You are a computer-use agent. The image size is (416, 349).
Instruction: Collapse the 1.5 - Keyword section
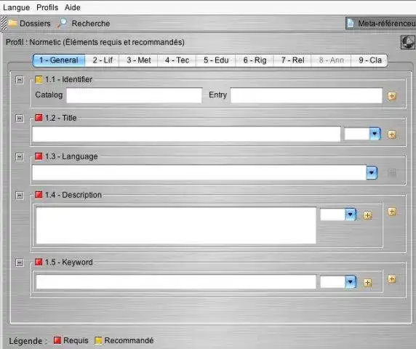[20, 262]
